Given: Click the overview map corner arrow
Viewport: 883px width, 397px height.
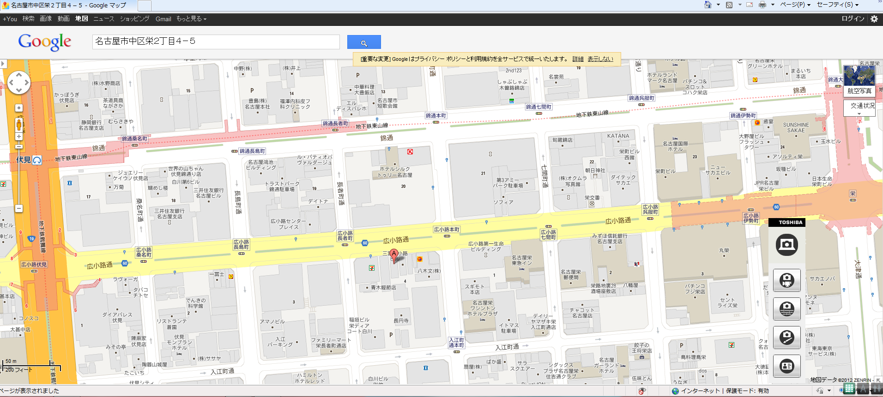Looking at the screenshot, I should (x=878, y=380).
